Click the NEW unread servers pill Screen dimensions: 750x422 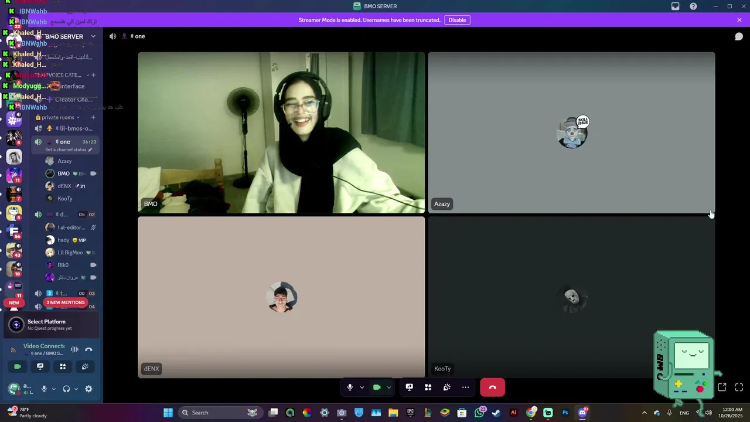[14, 303]
